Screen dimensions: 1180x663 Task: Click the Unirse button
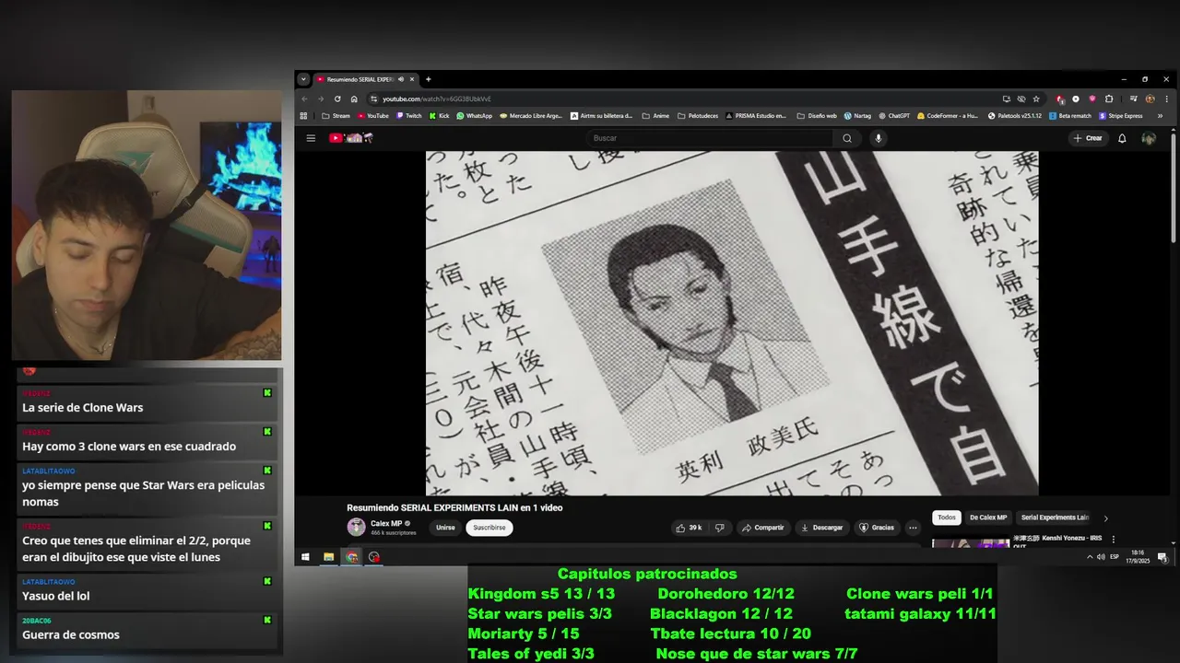click(x=445, y=528)
